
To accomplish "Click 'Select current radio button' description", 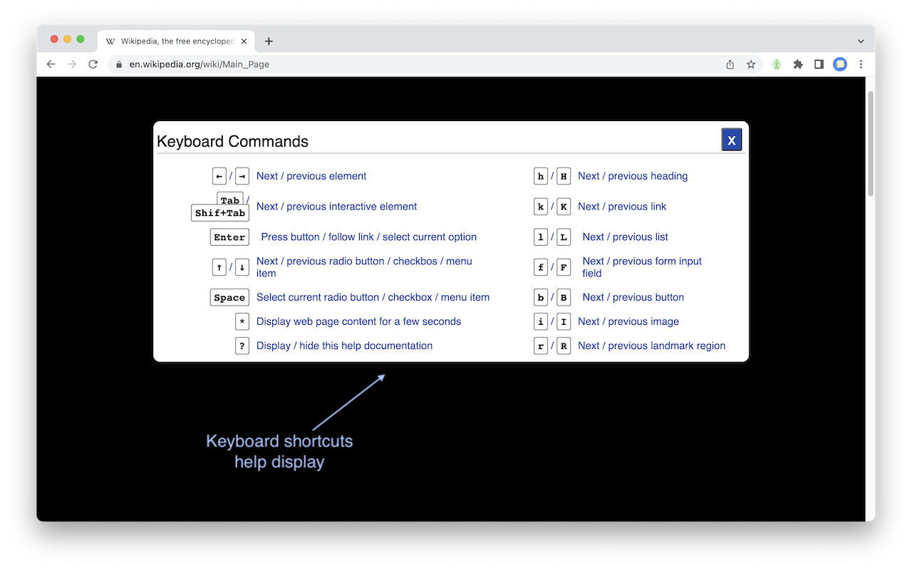I will (x=373, y=298).
